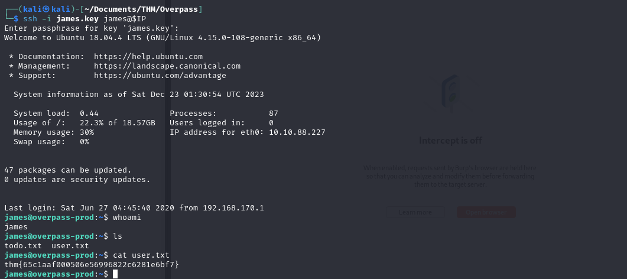Click the faded Intercept traffic-light icon

(450, 92)
